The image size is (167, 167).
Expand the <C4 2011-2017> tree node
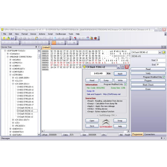[x=13, y=120]
